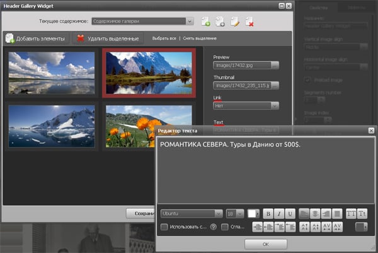
Task: Apply all-caps TT text style
Action: click(x=351, y=214)
